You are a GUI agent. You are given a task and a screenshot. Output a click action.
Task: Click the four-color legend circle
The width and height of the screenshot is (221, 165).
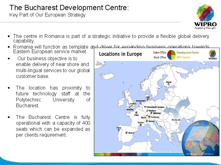pyautogui.click(x=171, y=55)
